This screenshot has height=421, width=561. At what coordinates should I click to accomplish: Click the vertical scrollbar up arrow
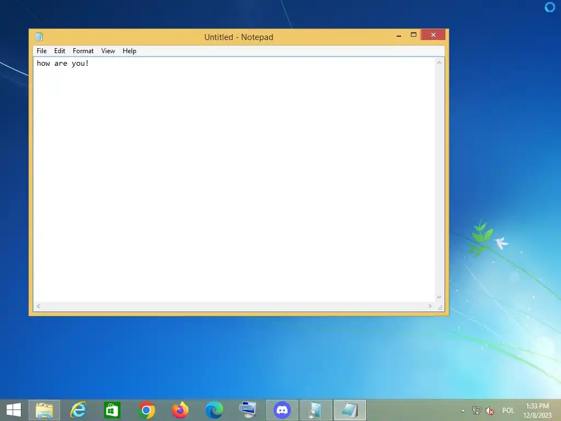click(439, 62)
